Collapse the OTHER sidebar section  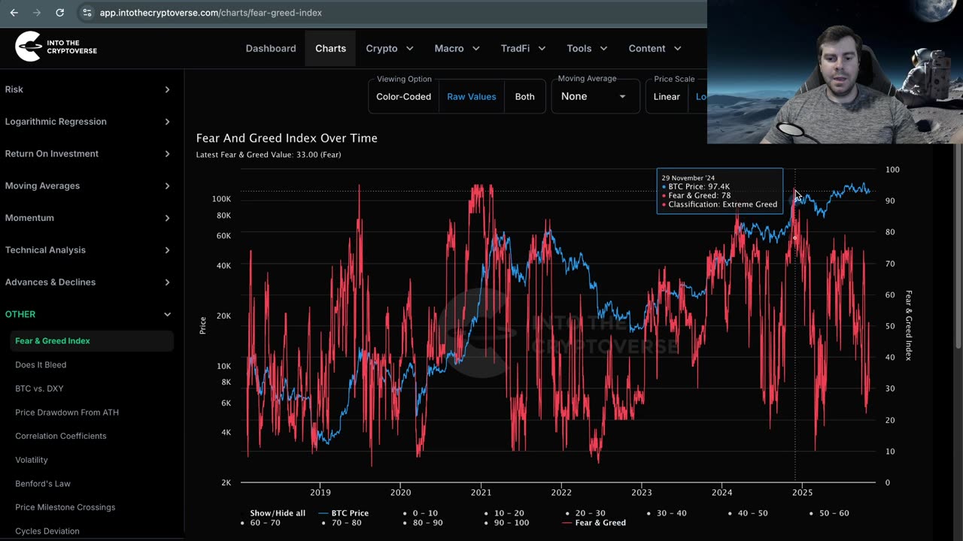pos(88,314)
